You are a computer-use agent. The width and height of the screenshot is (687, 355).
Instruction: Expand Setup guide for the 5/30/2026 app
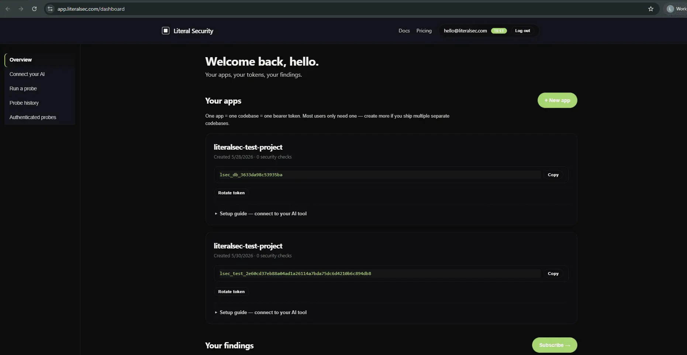tap(261, 312)
